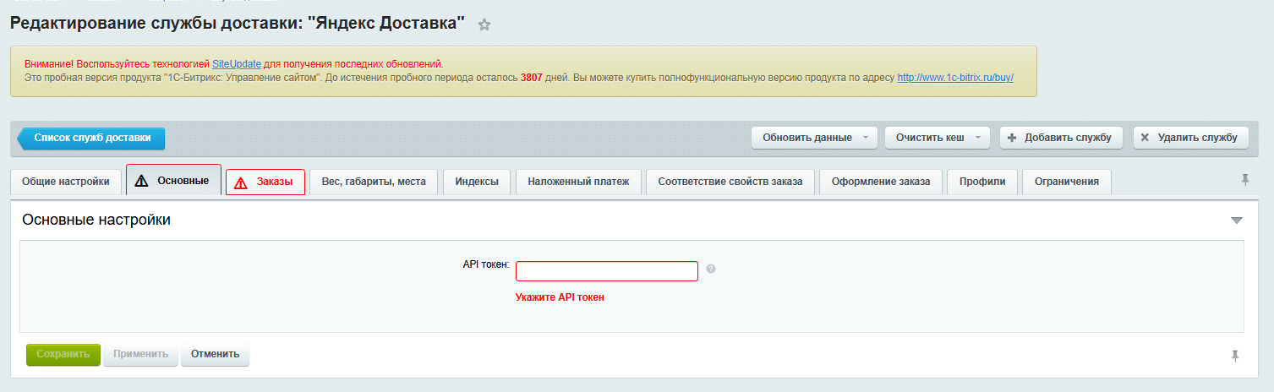Open Вес, габариты, места tab
Screen dimensions: 1274x392
pos(374,181)
